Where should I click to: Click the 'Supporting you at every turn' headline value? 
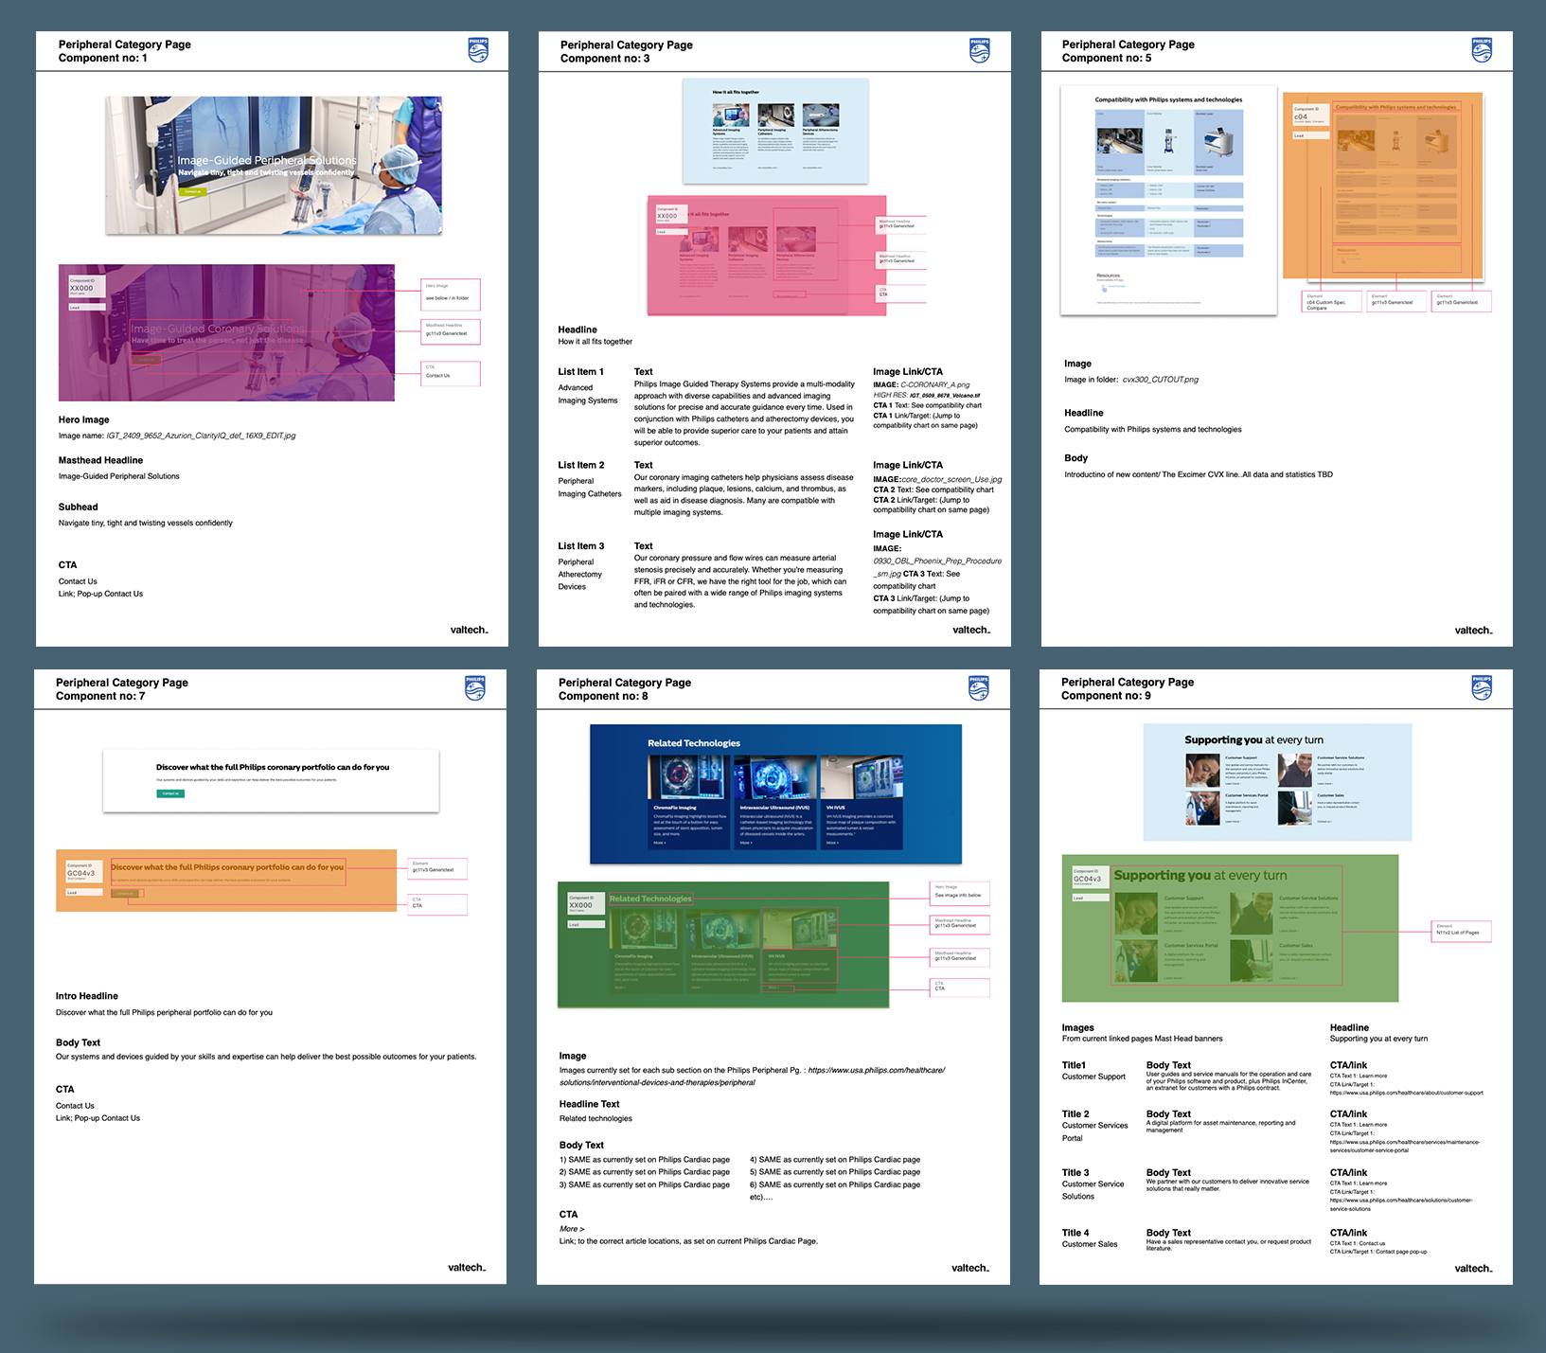coord(1378,1039)
